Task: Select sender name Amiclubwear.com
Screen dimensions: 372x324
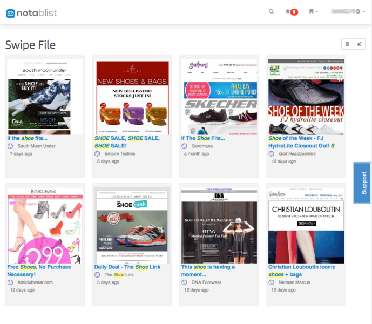Action: pyautogui.click(x=35, y=282)
